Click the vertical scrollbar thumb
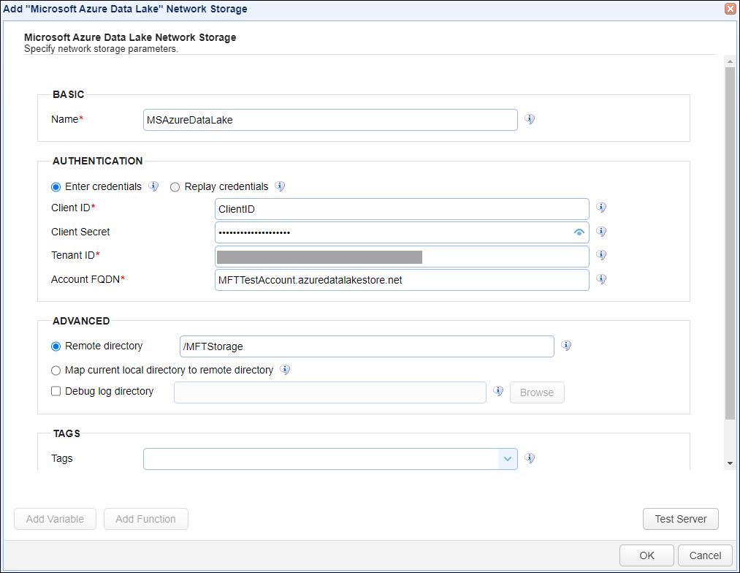 click(730, 243)
